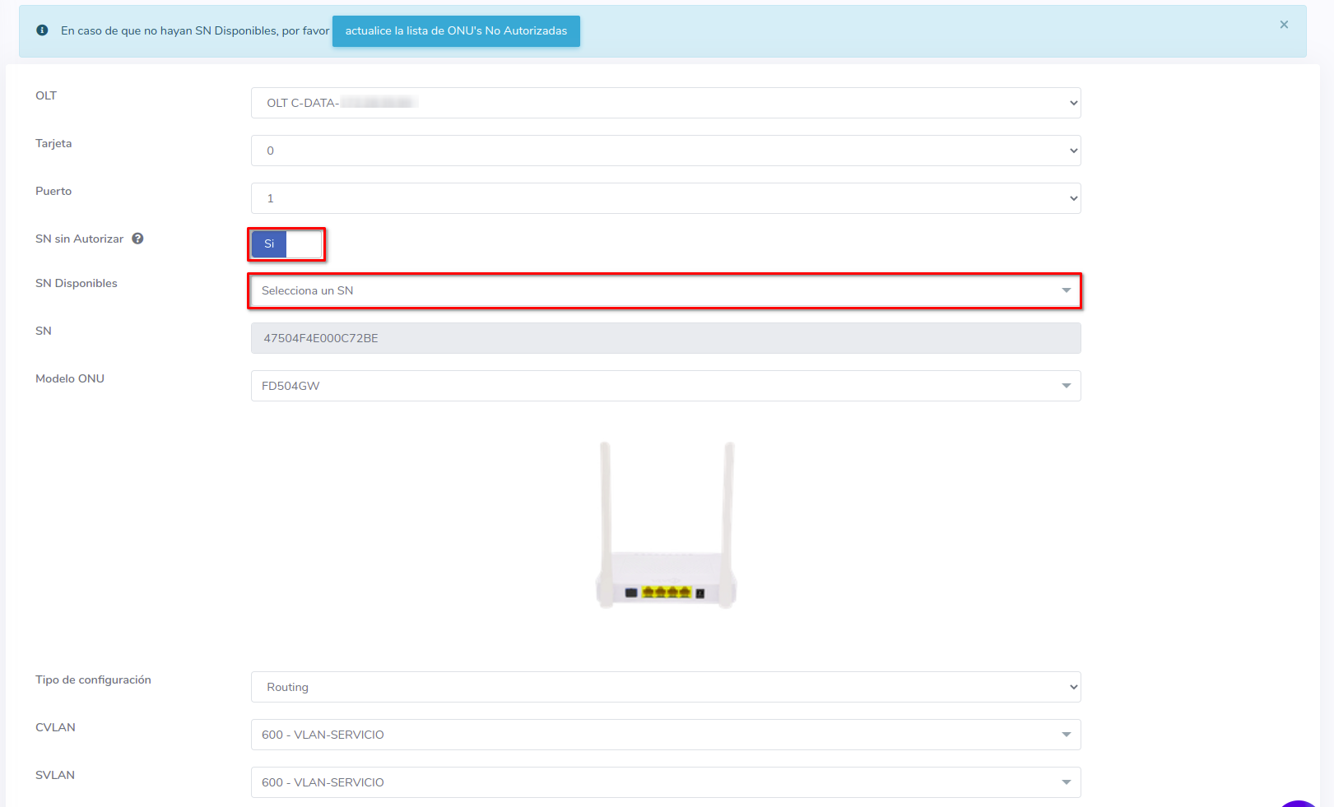The width and height of the screenshot is (1334, 807).
Task: Click the SN field containing 47504F4E000C72BE
Action: point(665,338)
